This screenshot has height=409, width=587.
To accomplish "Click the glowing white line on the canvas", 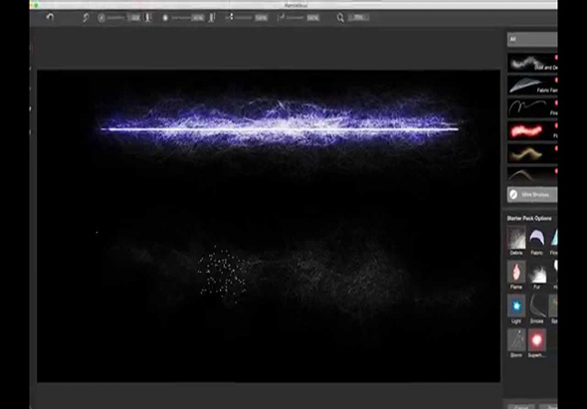I will (x=280, y=129).
